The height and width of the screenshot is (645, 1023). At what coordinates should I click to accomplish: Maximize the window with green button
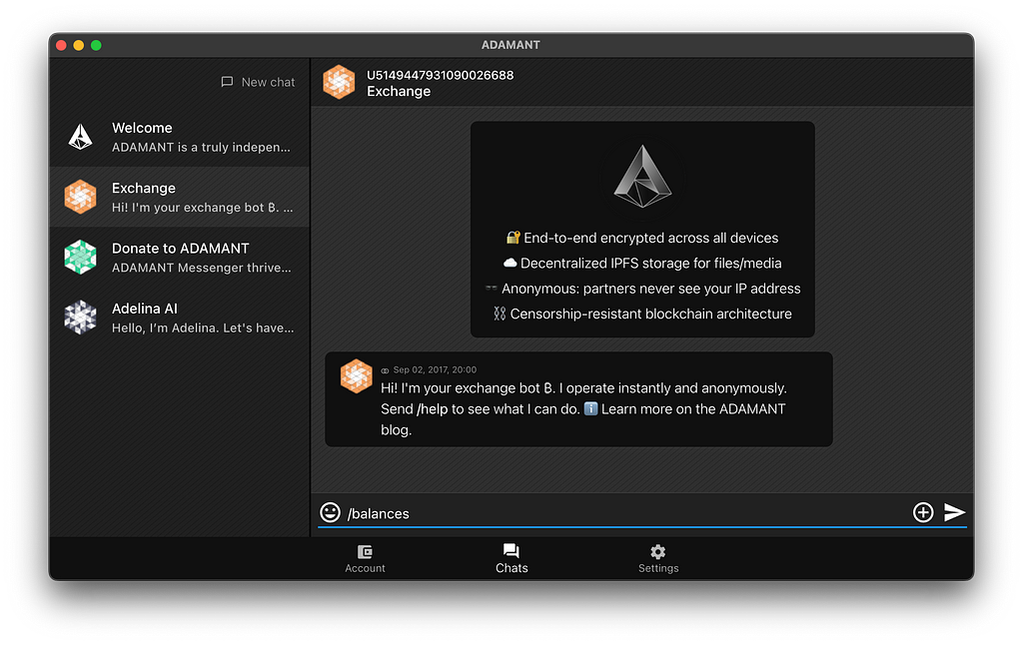[x=96, y=45]
